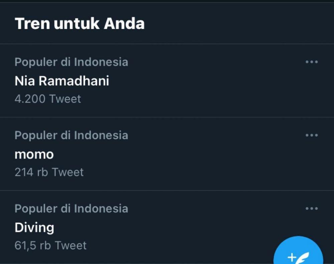Open more options for Diving trend

[312, 208]
